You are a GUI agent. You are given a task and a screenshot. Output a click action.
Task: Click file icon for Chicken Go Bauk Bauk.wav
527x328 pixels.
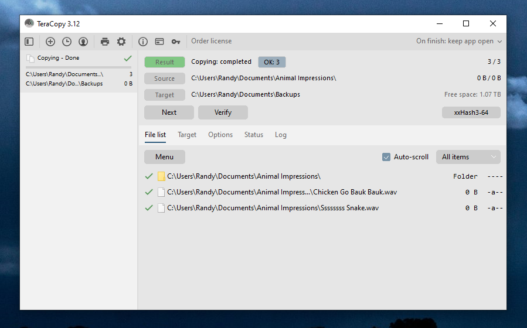(161, 192)
